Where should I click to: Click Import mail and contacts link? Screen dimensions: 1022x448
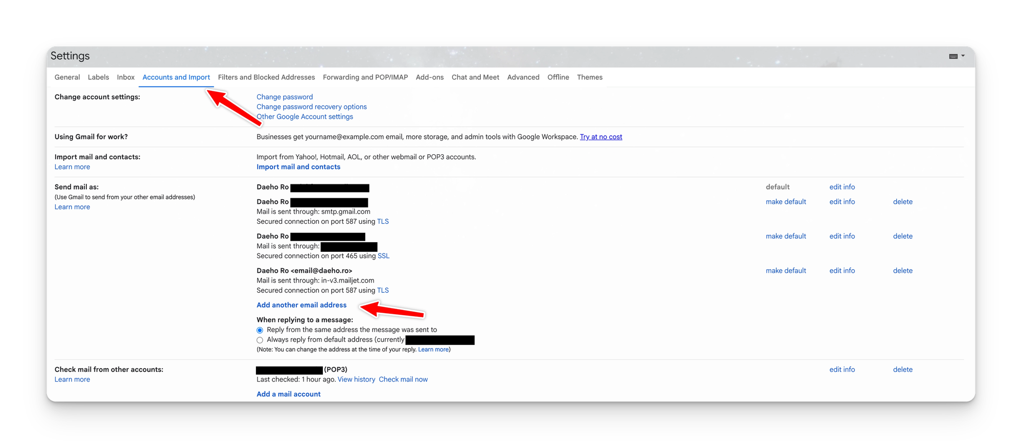298,167
